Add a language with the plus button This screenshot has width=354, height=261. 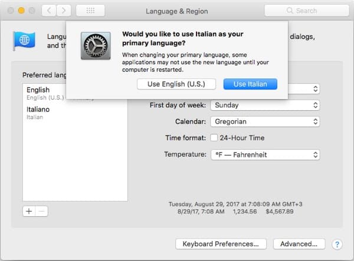29,212
